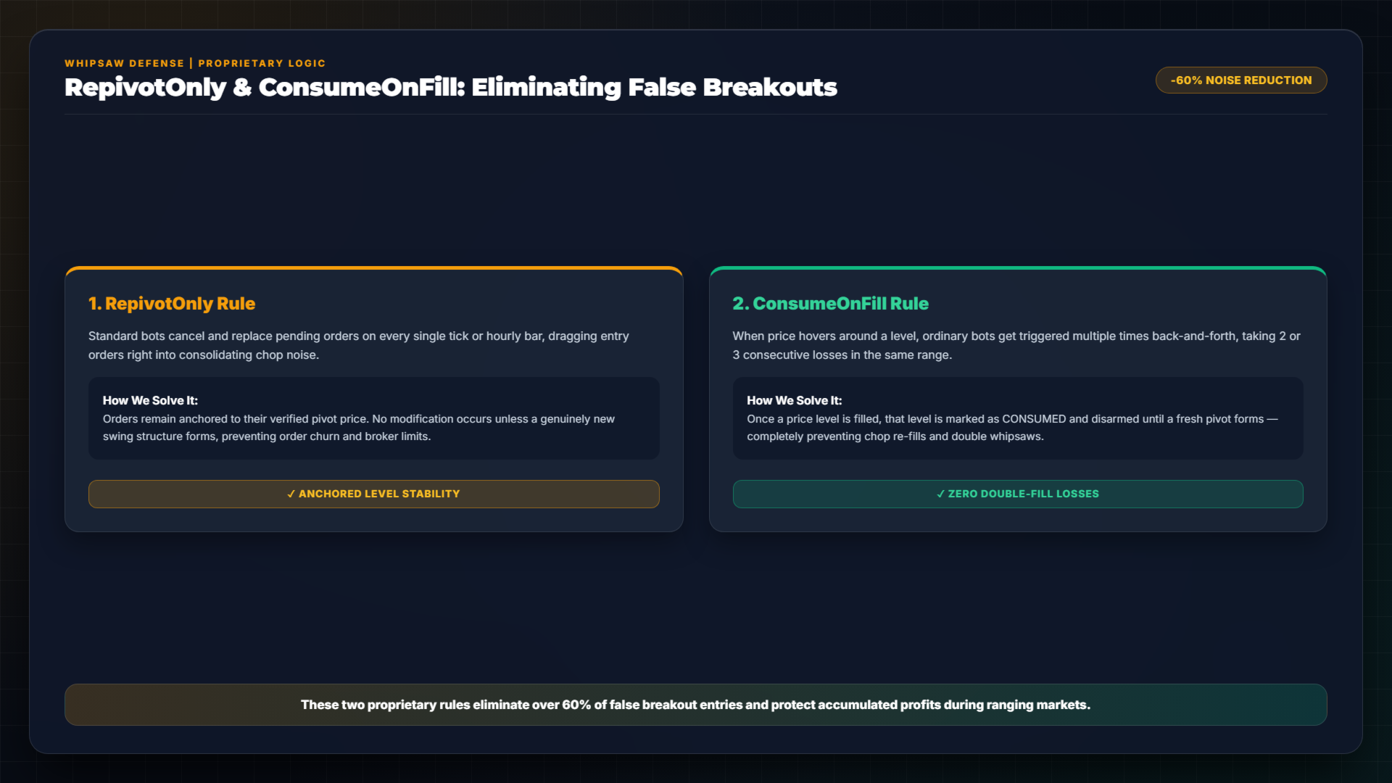
Task: Click the RepivotOnly description about standard bots
Action: (x=359, y=346)
